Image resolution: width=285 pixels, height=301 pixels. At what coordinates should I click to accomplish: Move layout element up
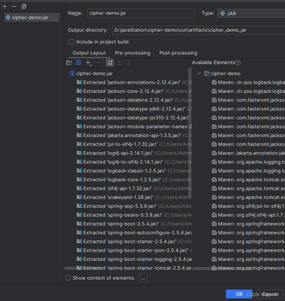pyautogui.click(x=119, y=63)
